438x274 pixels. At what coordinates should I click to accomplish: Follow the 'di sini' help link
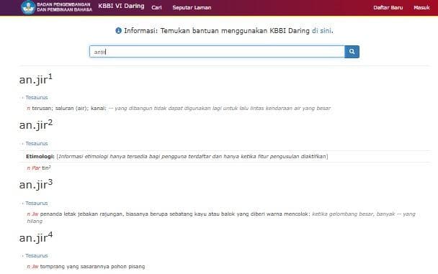[321, 31]
